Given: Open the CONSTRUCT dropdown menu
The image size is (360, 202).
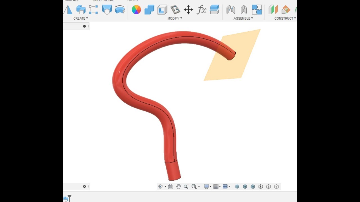Looking at the screenshot, I should coord(285,18).
